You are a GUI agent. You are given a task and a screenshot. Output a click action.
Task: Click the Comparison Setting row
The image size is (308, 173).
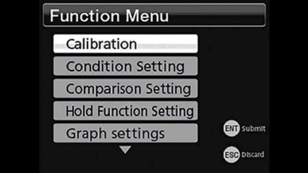pos(126,88)
